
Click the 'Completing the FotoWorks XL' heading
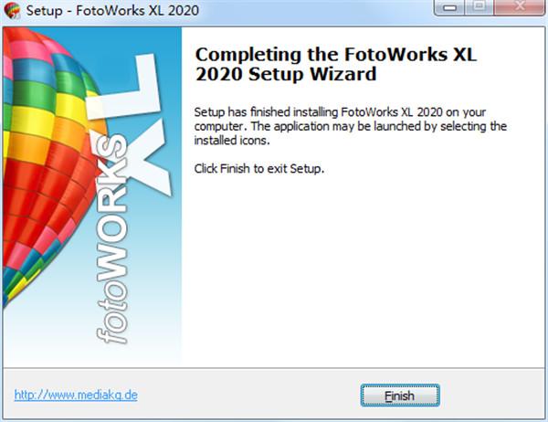pyautogui.click(x=335, y=55)
